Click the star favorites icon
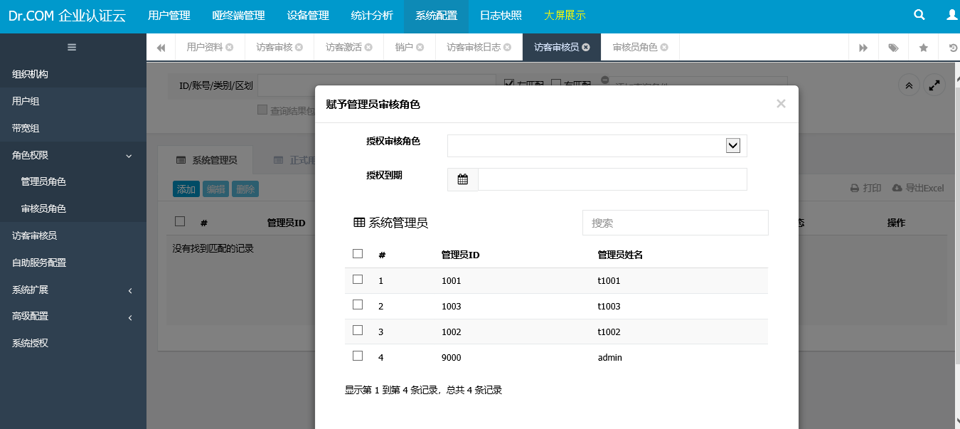This screenshot has height=429, width=960. [924, 48]
